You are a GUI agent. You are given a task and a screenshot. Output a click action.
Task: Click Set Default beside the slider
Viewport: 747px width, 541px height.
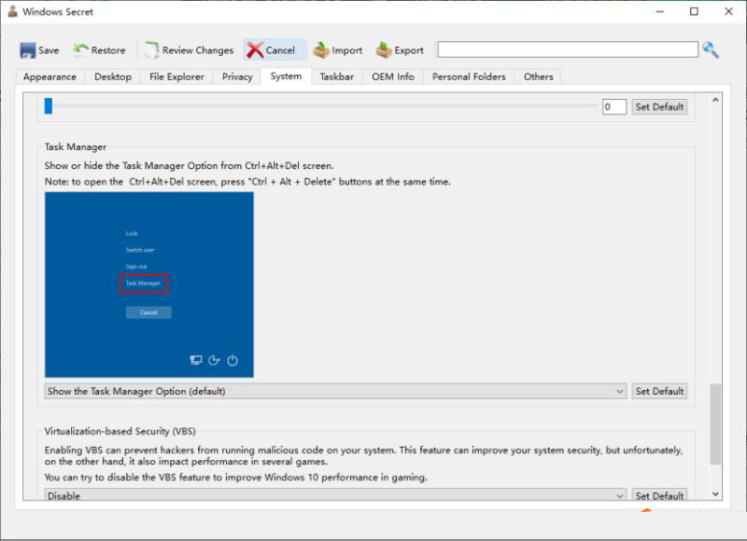[x=659, y=106]
